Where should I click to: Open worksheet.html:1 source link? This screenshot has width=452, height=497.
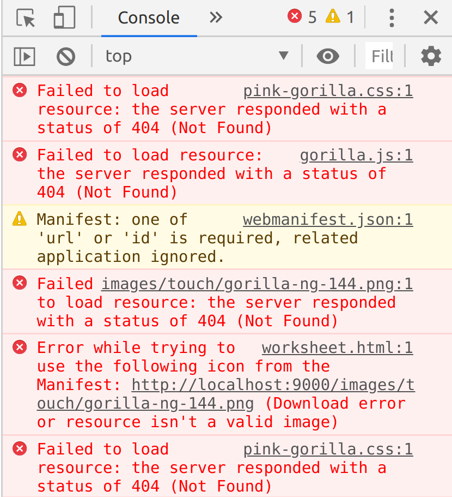coord(338,348)
